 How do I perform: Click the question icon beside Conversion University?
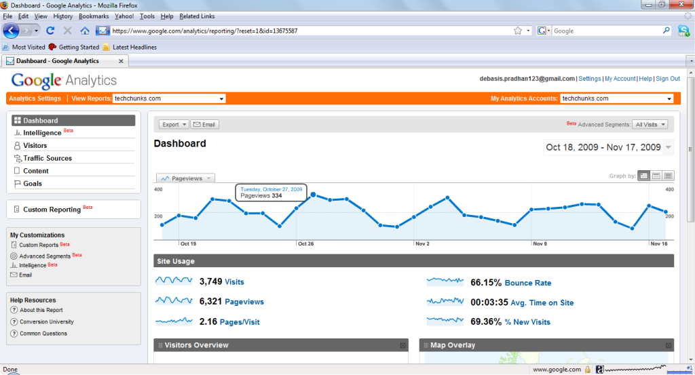pos(14,322)
